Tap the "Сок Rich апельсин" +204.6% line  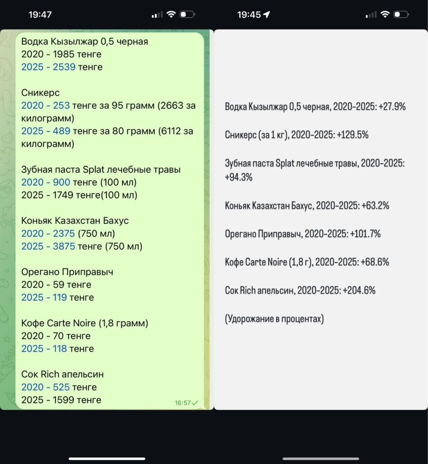[x=300, y=290]
